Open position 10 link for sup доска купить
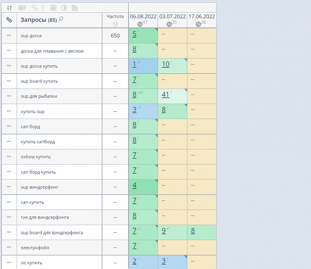Image resolution: width=311 pixels, height=269 pixels. pos(166,64)
